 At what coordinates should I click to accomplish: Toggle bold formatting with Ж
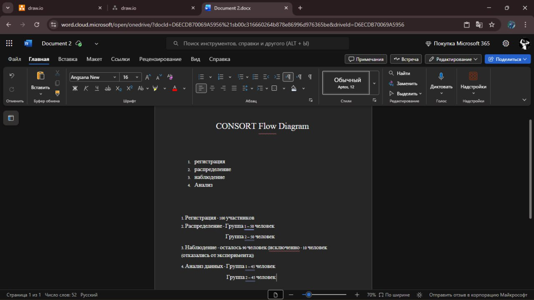click(75, 88)
